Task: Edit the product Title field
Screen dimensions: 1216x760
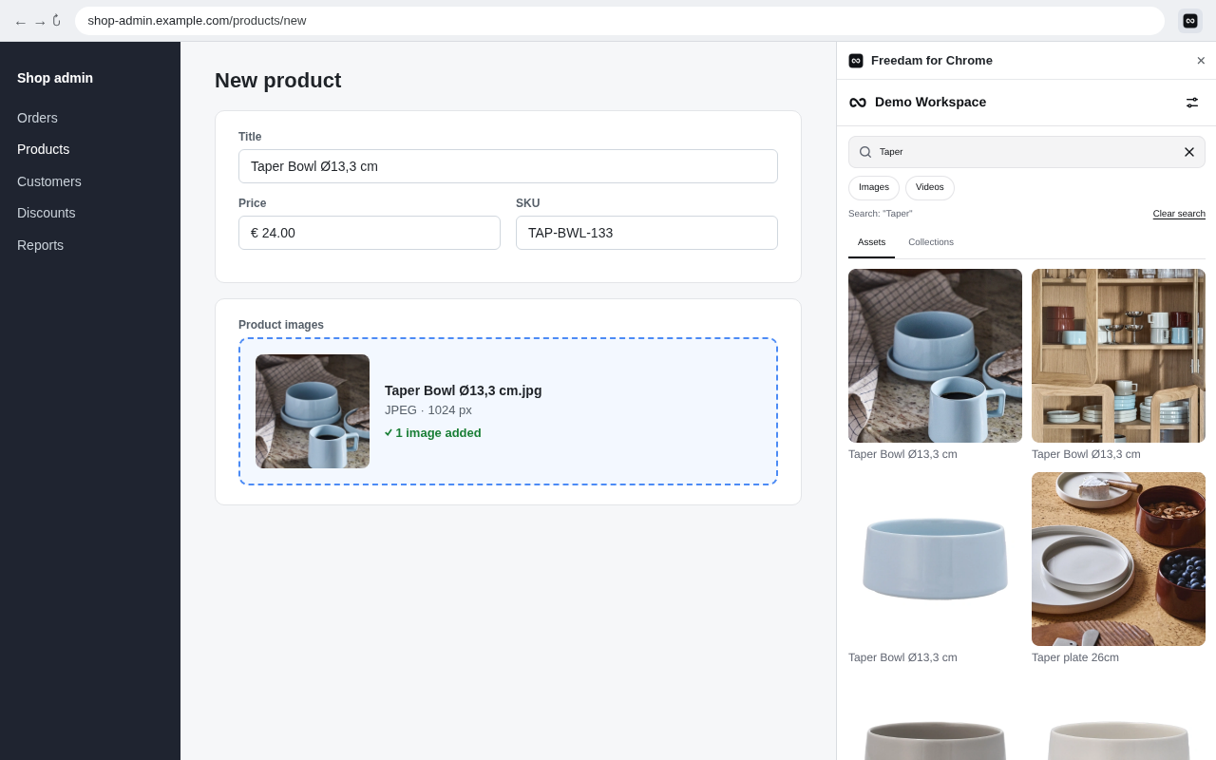Action: (508, 166)
